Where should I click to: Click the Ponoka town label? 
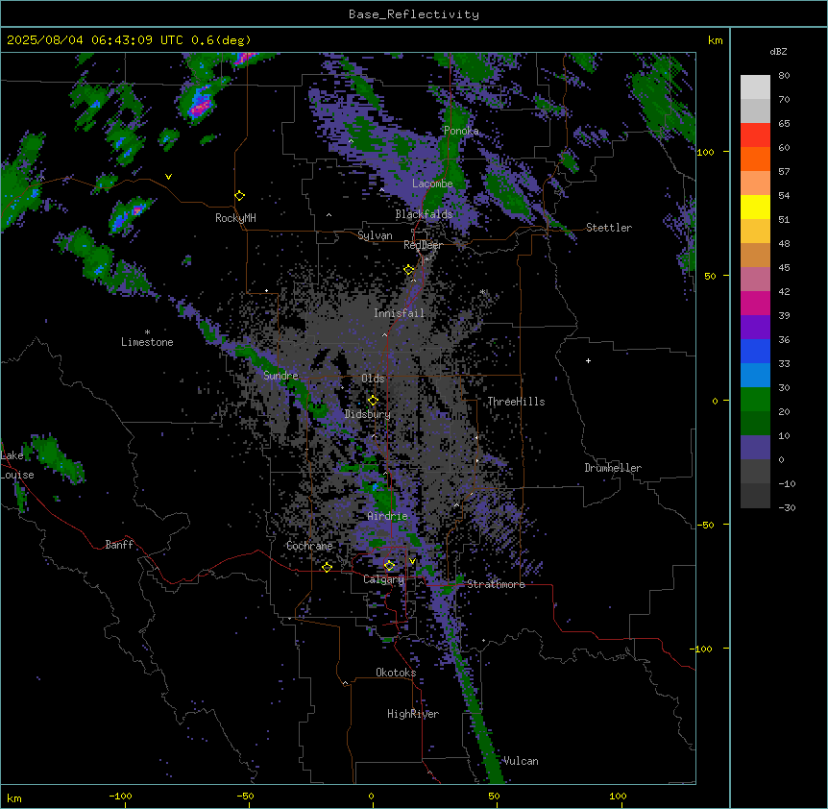(x=461, y=131)
